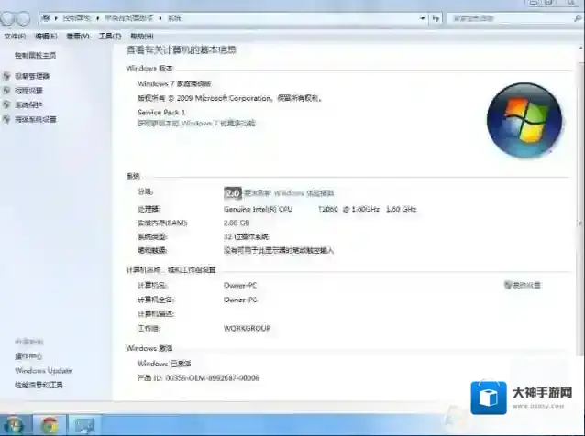585x436 pixels.
Task: Open the 文件(F) menu
Action: tap(15, 36)
